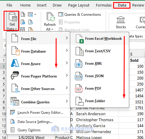Expand the From Other Sources submenu chevron

67,88
